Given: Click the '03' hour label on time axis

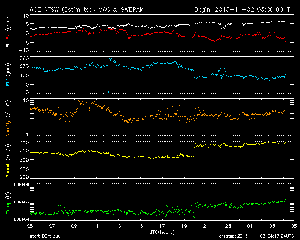Looking at the screenshot, I should tap(272, 226).
